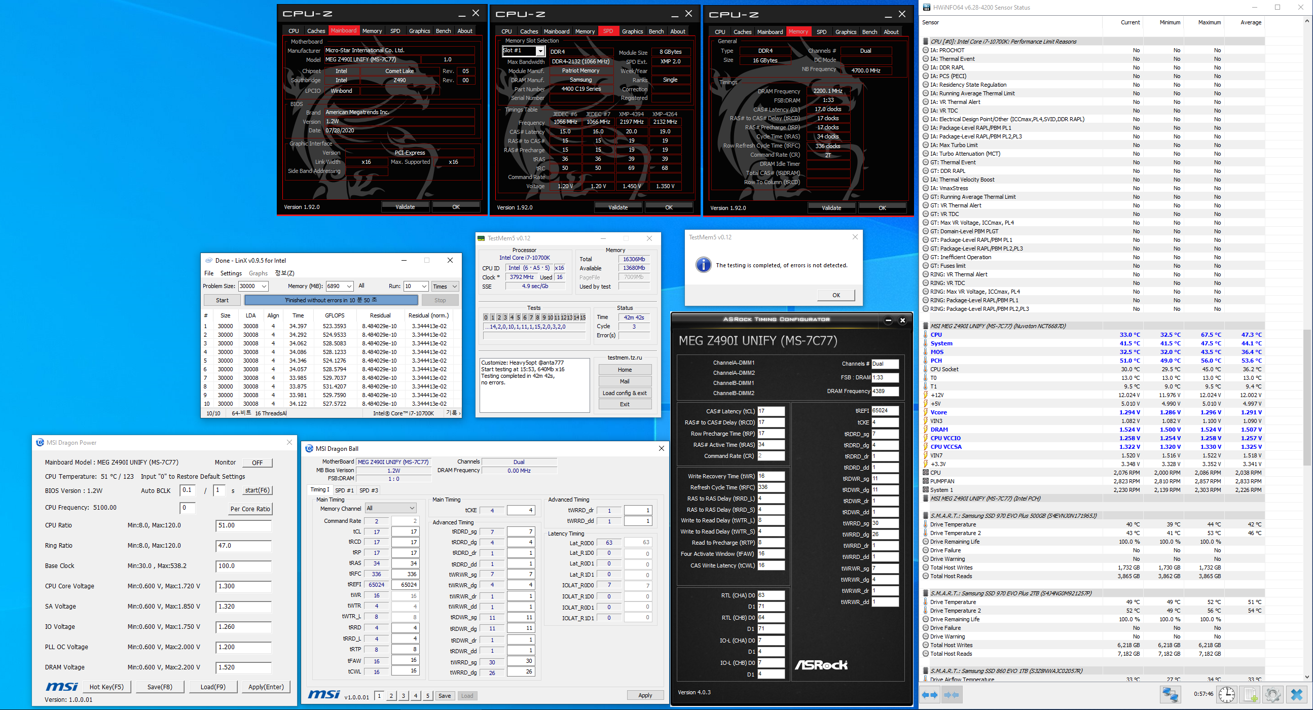Viewport: 1313px width, 710px height.
Task: Open the Settings menu in LinX
Action: tap(231, 273)
